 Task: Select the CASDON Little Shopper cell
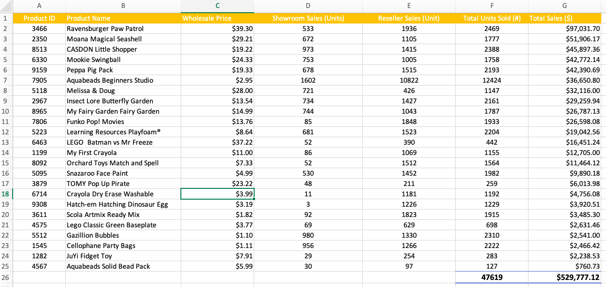coord(123,49)
